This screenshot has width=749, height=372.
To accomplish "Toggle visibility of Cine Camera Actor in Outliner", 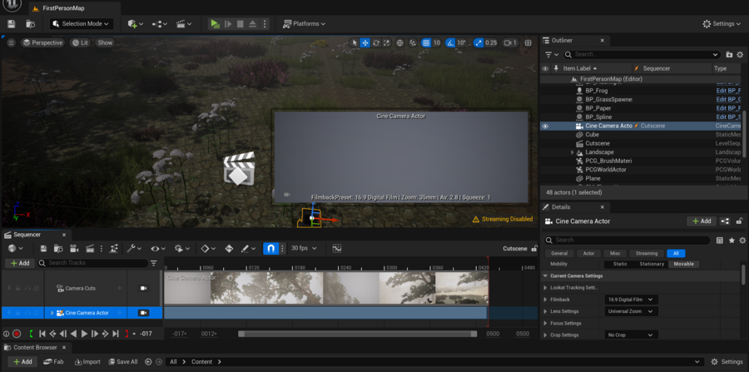I will [545, 126].
